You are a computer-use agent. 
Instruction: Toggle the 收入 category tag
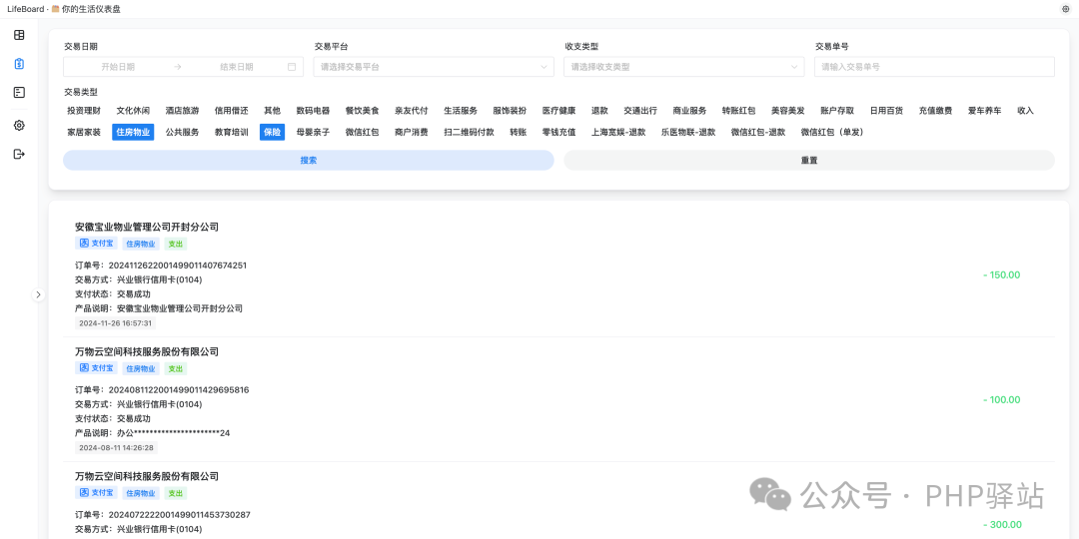pos(1026,111)
